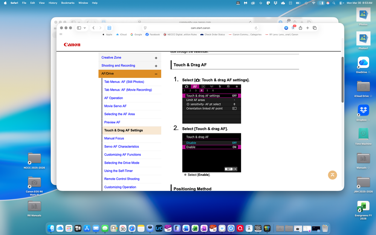Open the View menu
This screenshot has height=235, width=376.
coord(42,3)
